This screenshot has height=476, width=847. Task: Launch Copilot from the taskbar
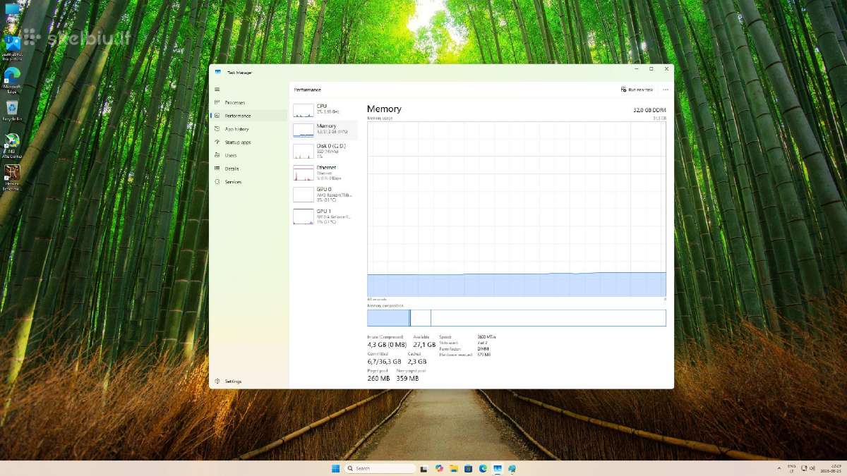click(439, 468)
